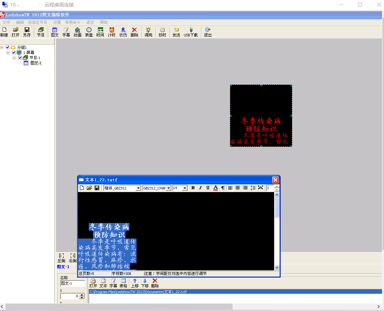Click the scroll-down arrow in the text editor

pyautogui.click(x=277, y=267)
